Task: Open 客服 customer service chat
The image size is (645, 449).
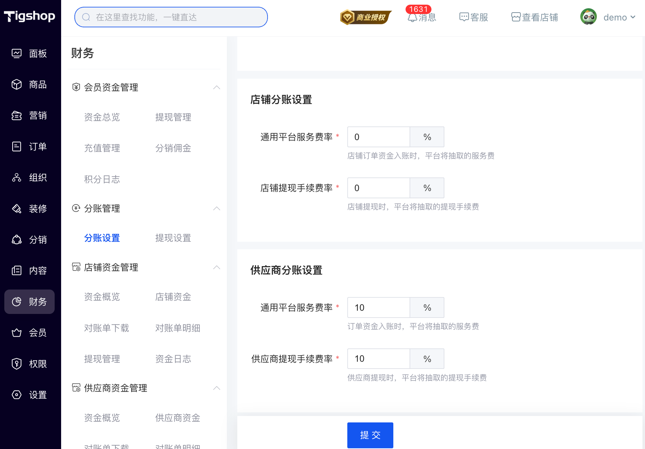Action: tap(473, 17)
